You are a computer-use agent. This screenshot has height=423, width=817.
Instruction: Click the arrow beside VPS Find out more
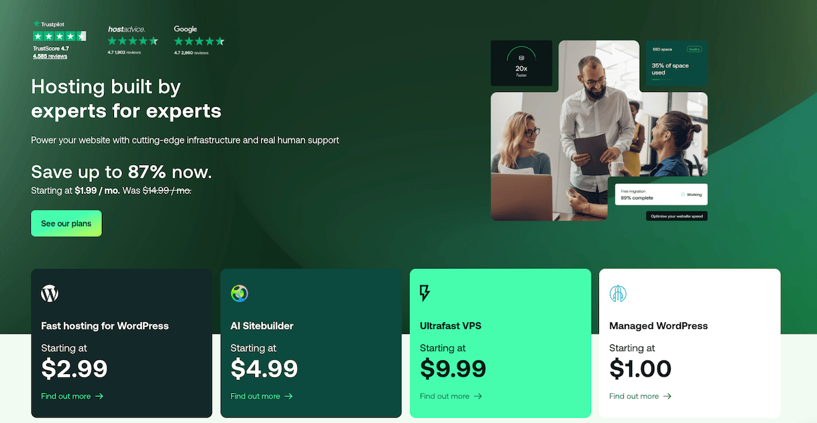(x=478, y=396)
